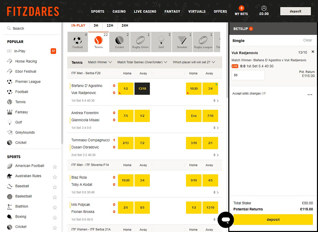Click the deposit button in header
The image size is (318, 232).
click(x=295, y=11)
